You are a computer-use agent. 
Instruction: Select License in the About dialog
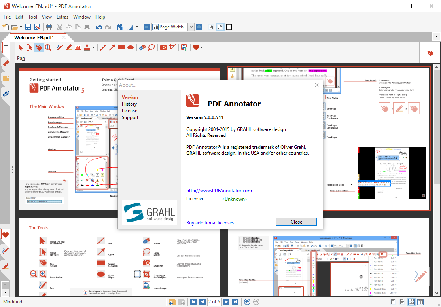[x=129, y=111]
